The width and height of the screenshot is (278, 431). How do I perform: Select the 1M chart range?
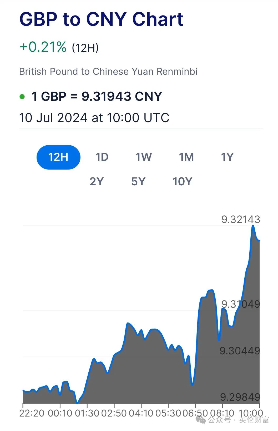coord(186,157)
